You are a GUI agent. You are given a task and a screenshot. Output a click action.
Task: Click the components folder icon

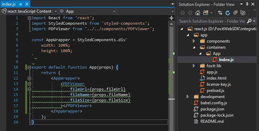coord(202,41)
